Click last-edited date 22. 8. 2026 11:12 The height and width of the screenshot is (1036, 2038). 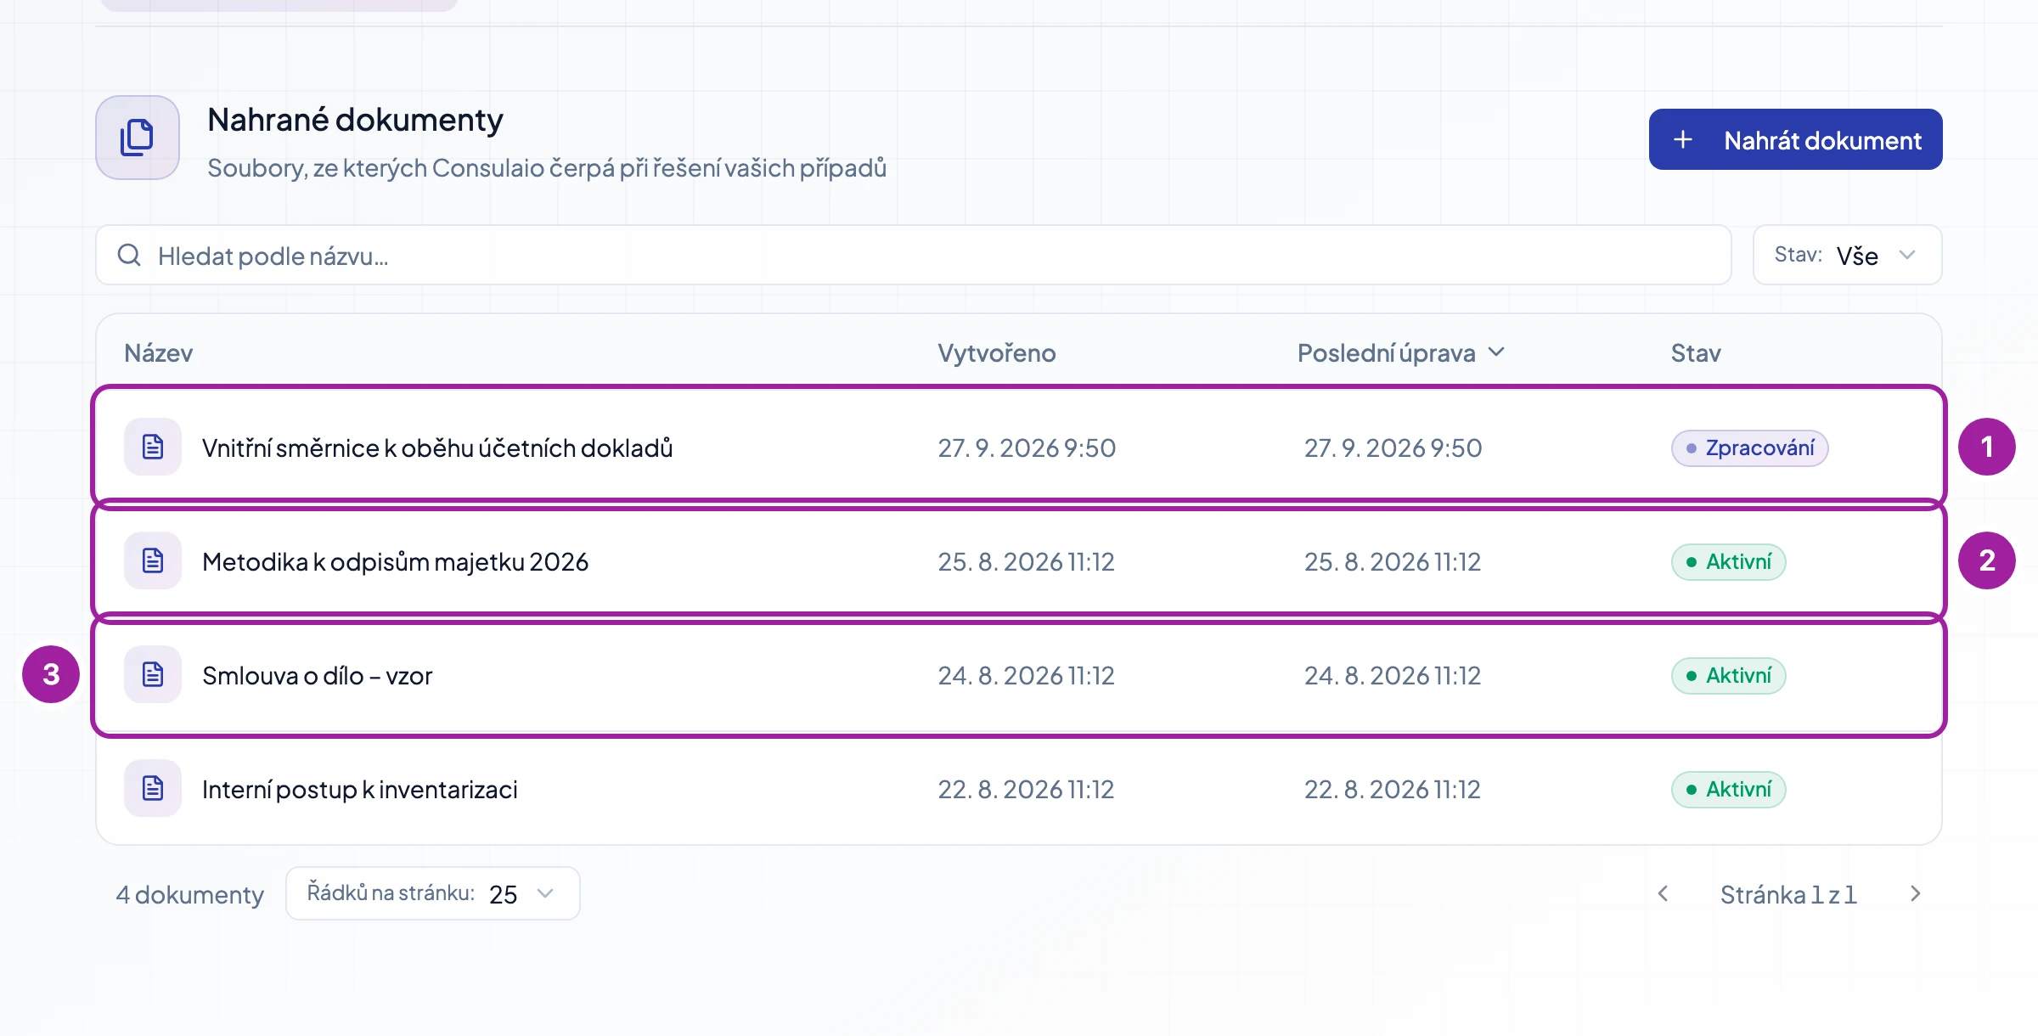point(1393,789)
